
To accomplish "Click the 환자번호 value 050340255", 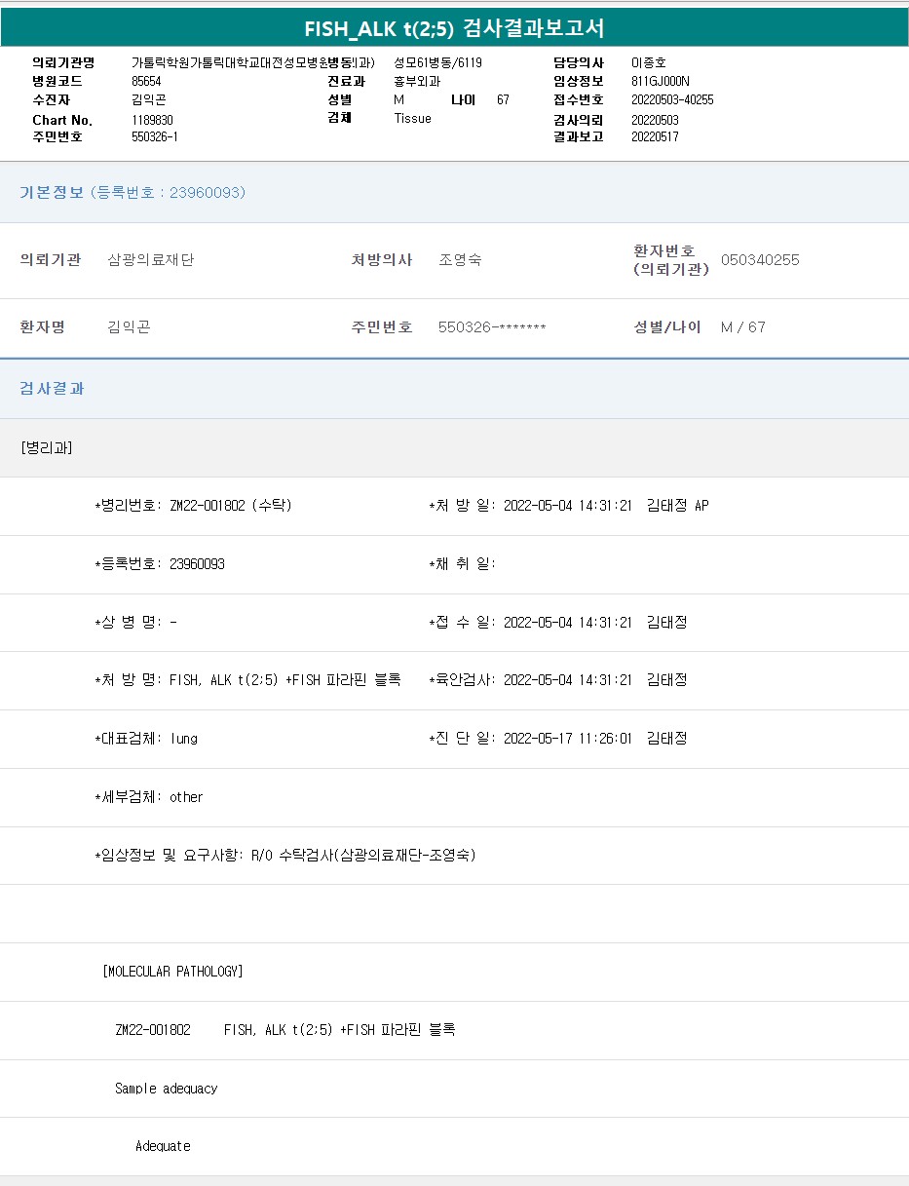I will (760, 260).
